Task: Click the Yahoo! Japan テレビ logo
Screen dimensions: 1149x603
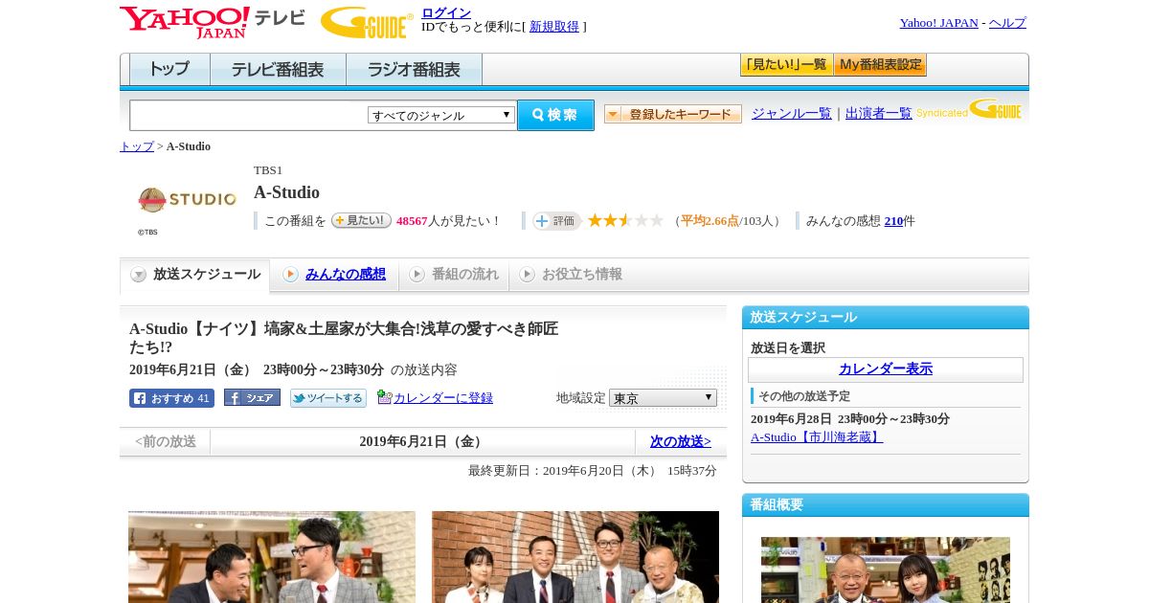Action: click(213, 22)
